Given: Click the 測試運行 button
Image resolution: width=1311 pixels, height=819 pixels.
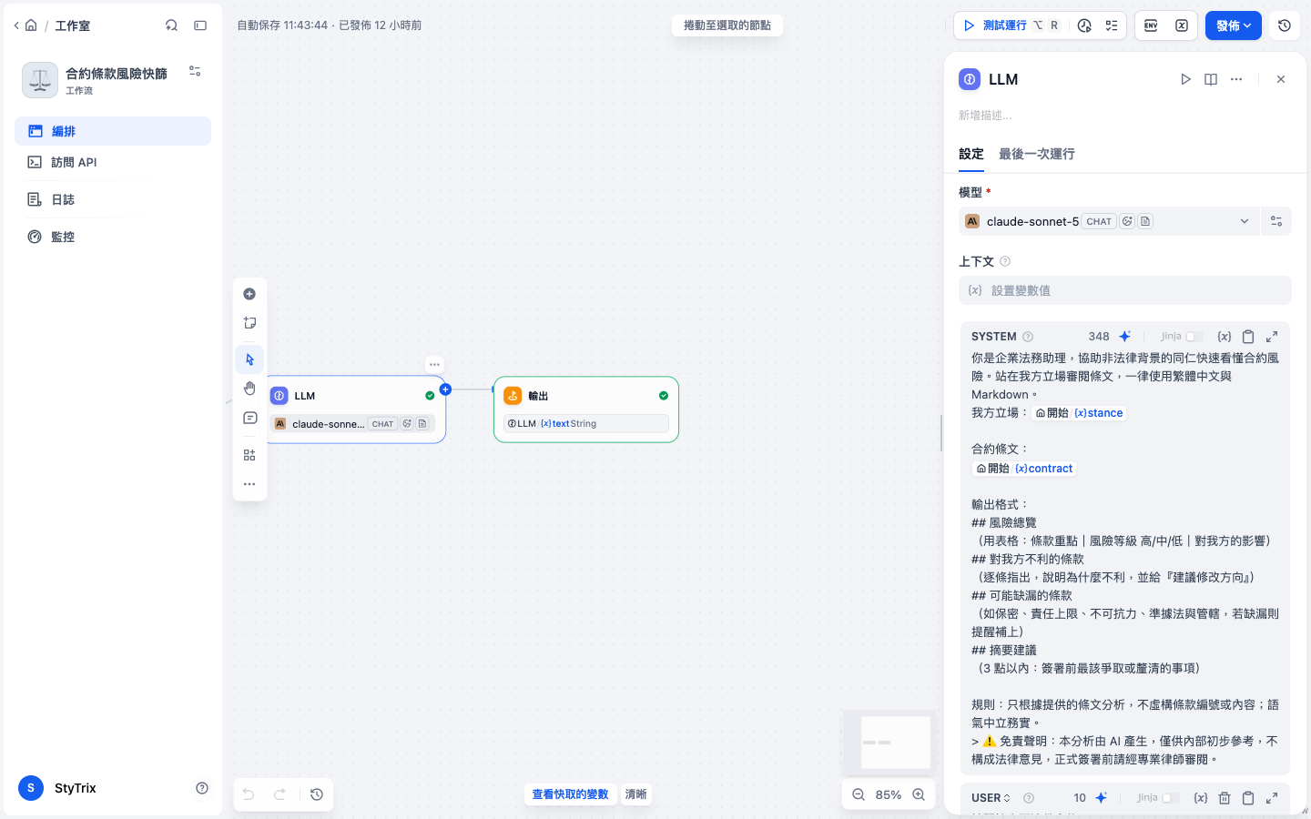Looking at the screenshot, I should click(x=1011, y=25).
